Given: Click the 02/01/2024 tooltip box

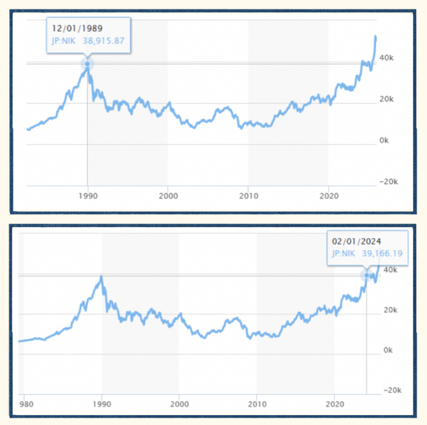Looking at the screenshot, I should pyautogui.click(x=366, y=247).
